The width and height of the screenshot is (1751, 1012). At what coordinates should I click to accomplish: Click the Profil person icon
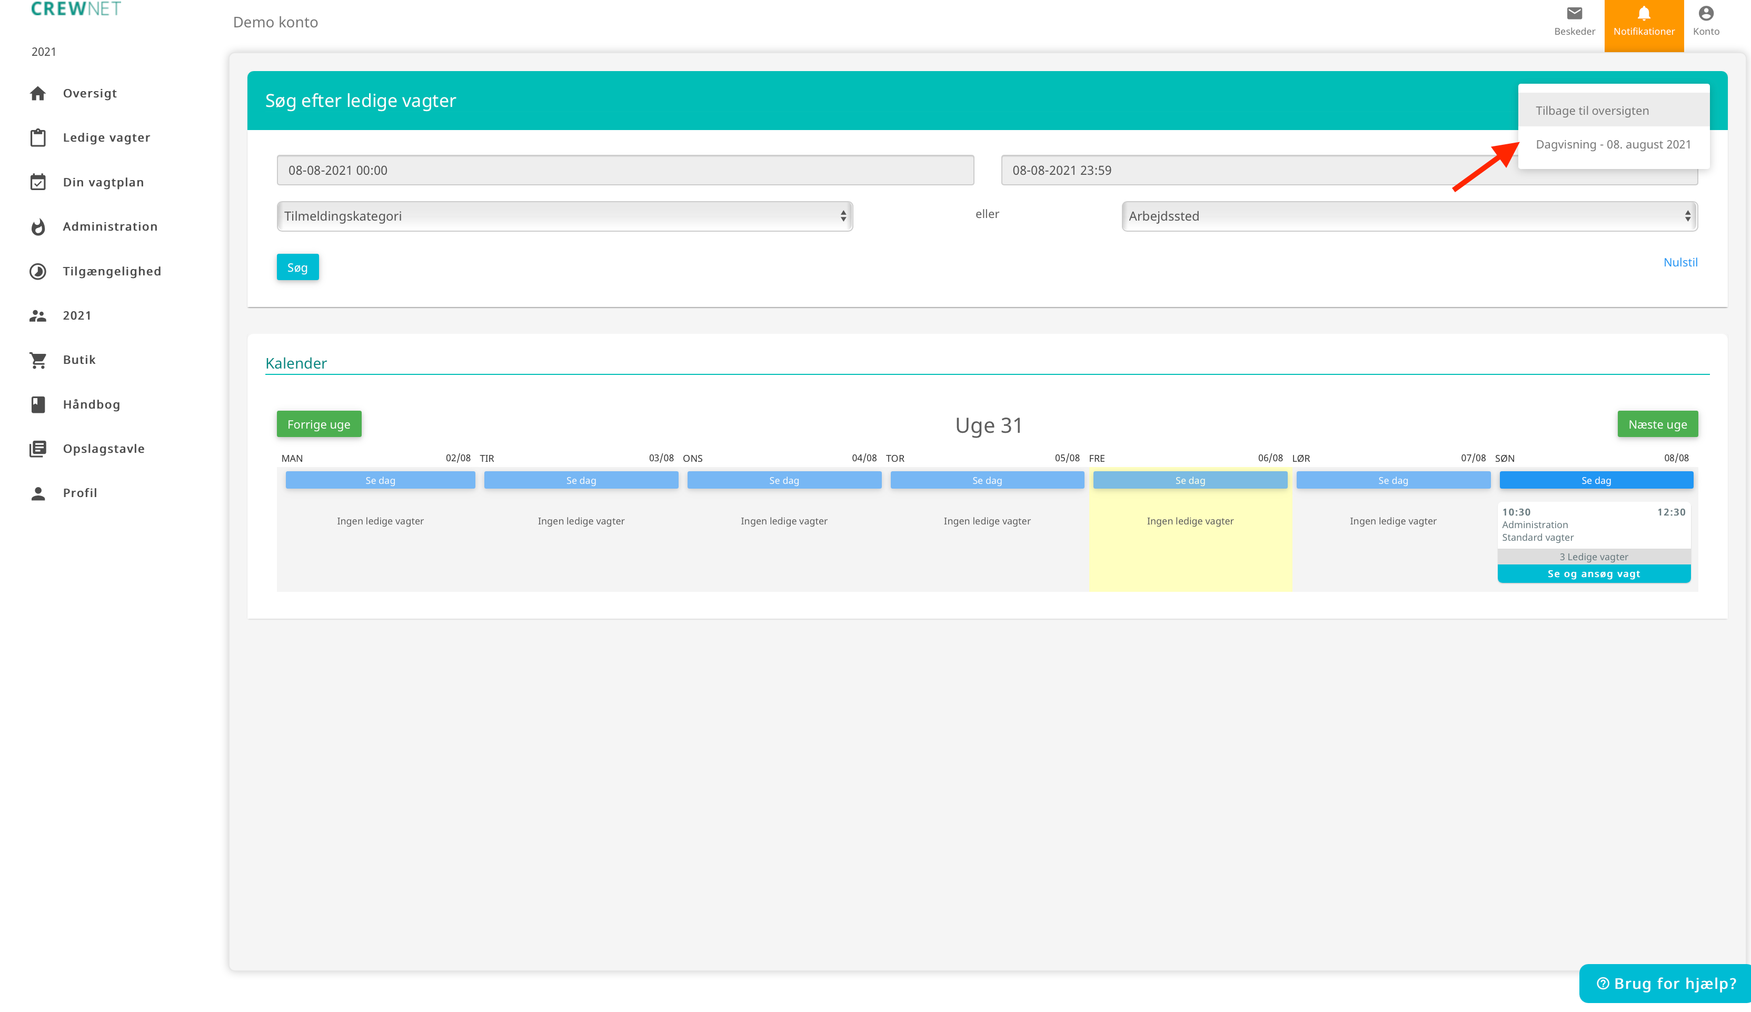click(38, 493)
